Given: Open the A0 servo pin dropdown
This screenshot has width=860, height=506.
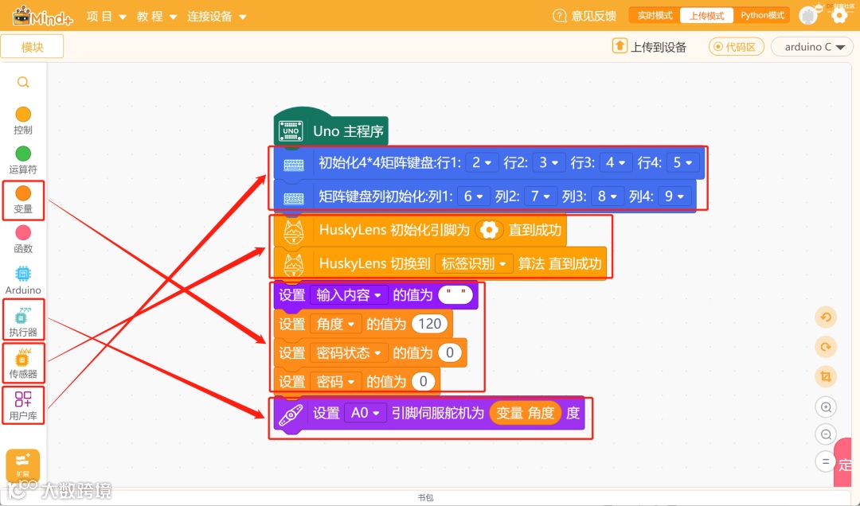Looking at the screenshot, I should 365,413.
